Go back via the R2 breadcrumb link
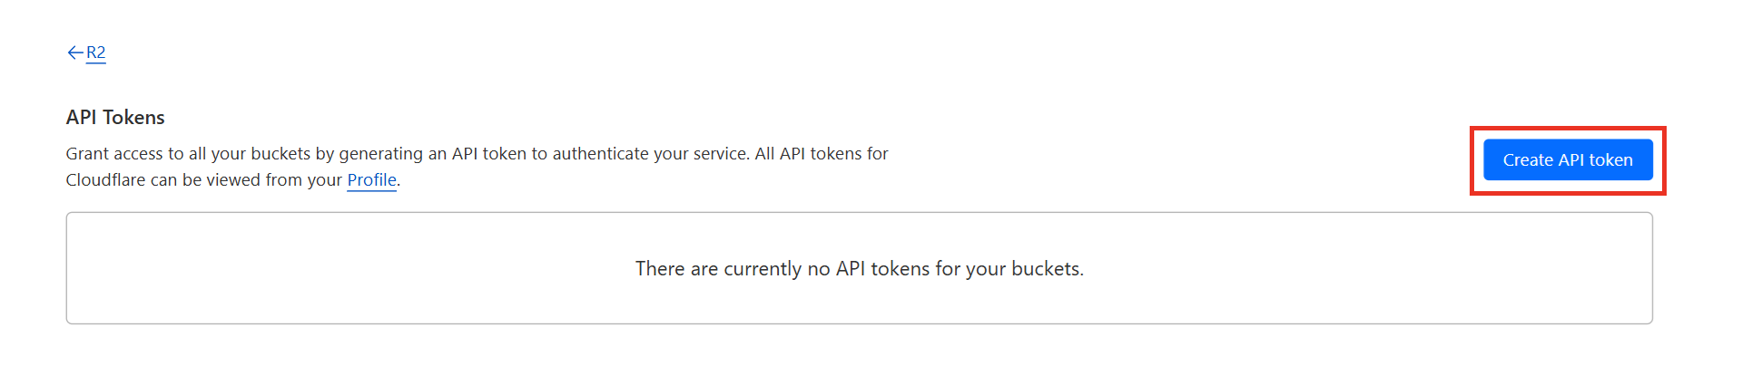Screen dimensions: 1742x385 tap(96, 53)
